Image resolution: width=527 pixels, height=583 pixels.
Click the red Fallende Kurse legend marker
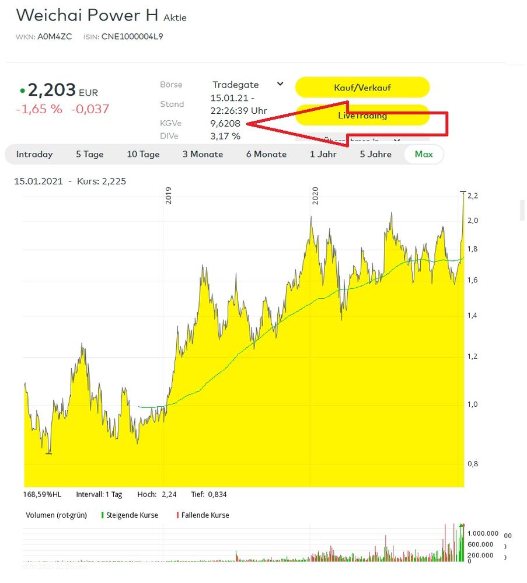(177, 515)
